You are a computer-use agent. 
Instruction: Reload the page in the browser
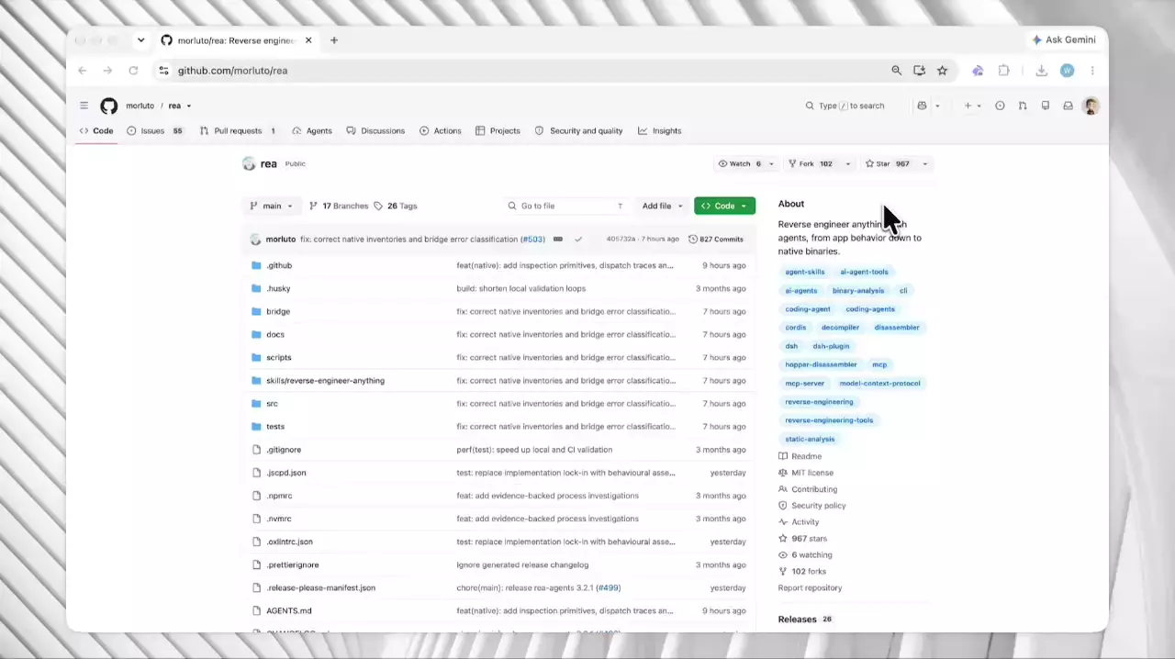pyautogui.click(x=133, y=71)
